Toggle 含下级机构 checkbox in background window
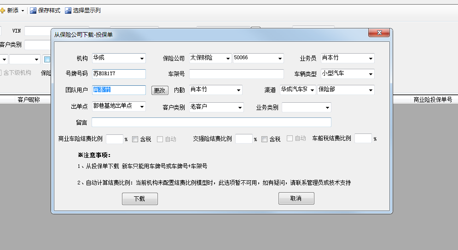 (x=0, y=72)
